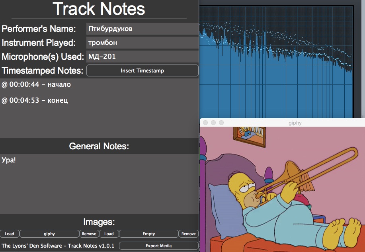Click the Instrument Played label
Viewport: 365px width, 252px height.
pyautogui.click(x=39, y=43)
